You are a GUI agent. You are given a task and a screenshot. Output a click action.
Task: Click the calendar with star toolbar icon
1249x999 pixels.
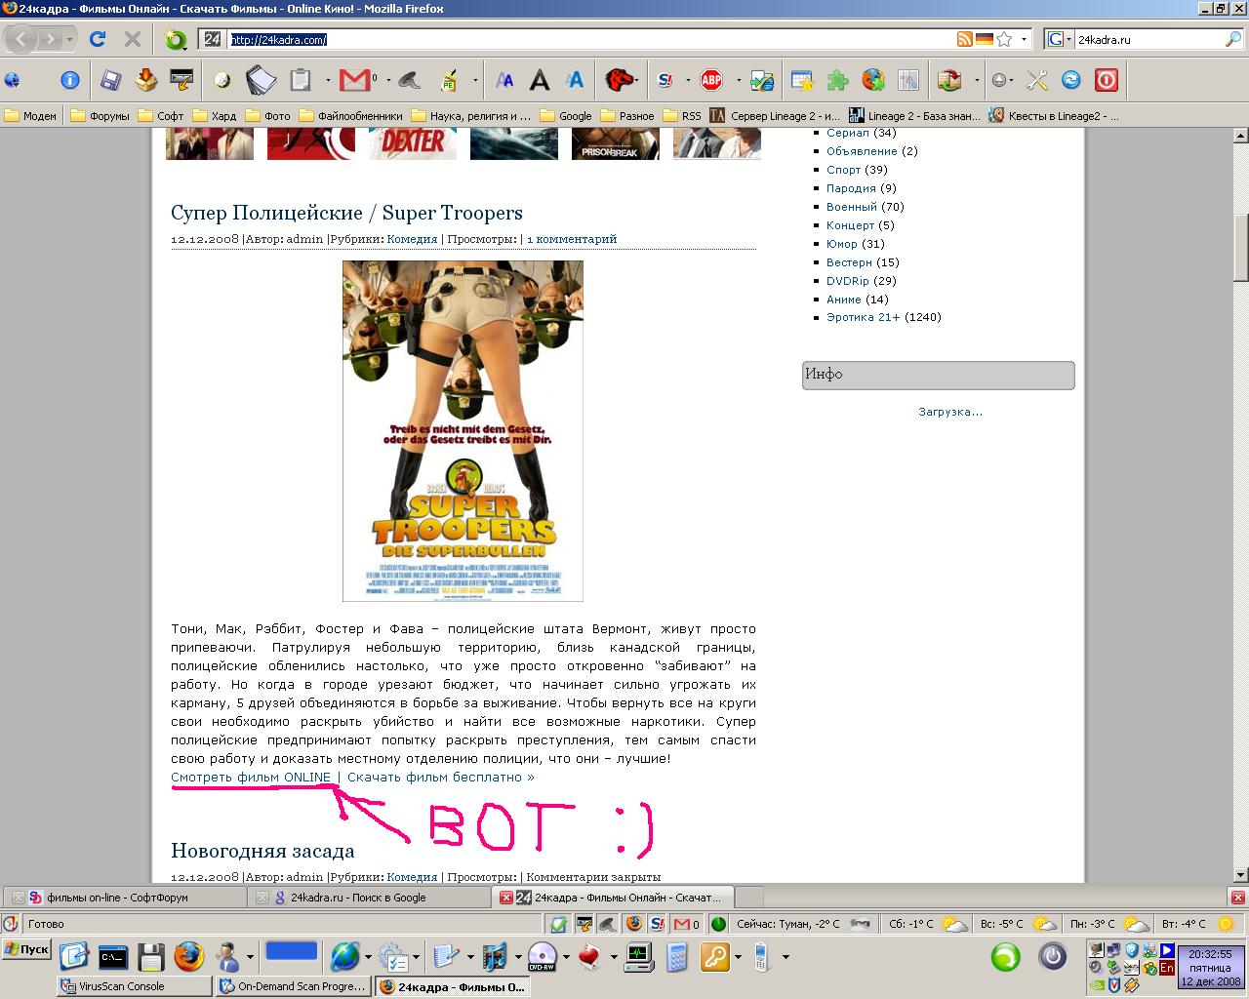coord(802,80)
